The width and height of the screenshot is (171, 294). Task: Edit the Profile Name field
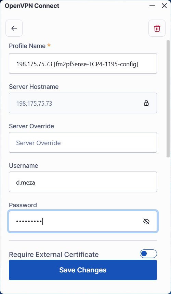(x=83, y=63)
